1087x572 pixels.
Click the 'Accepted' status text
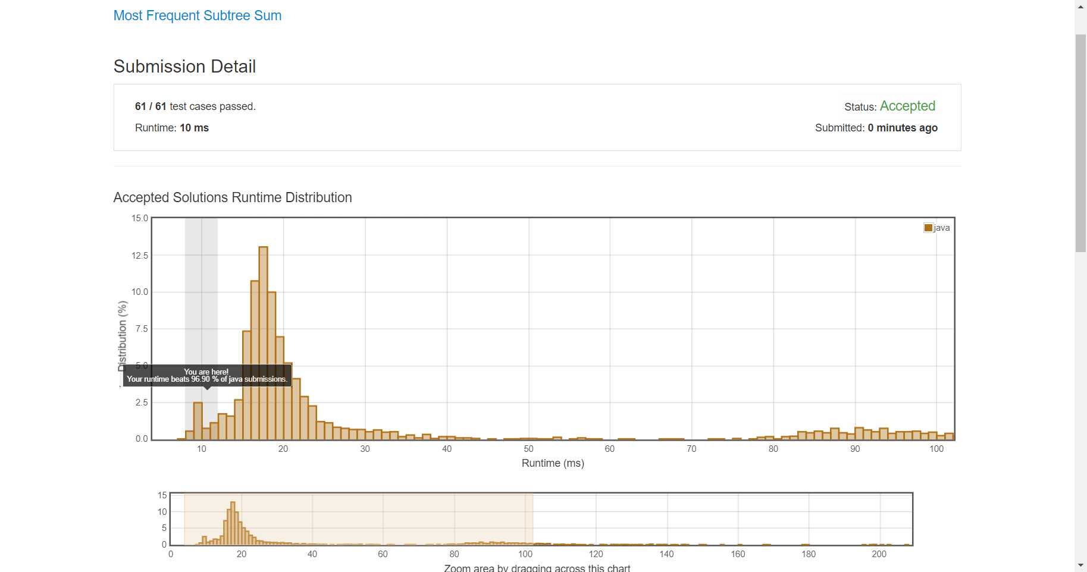click(x=907, y=106)
